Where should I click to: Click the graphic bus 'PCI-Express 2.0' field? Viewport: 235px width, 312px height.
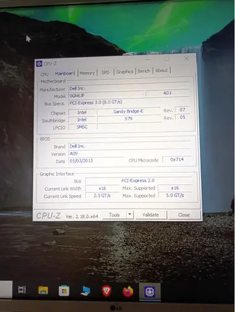pyautogui.click(x=138, y=181)
